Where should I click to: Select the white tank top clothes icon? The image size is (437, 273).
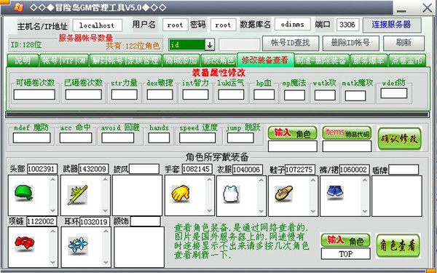coord(232,194)
